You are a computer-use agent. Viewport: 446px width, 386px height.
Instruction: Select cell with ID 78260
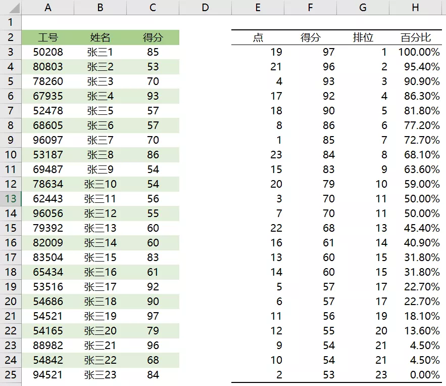click(x=48, y=81)
